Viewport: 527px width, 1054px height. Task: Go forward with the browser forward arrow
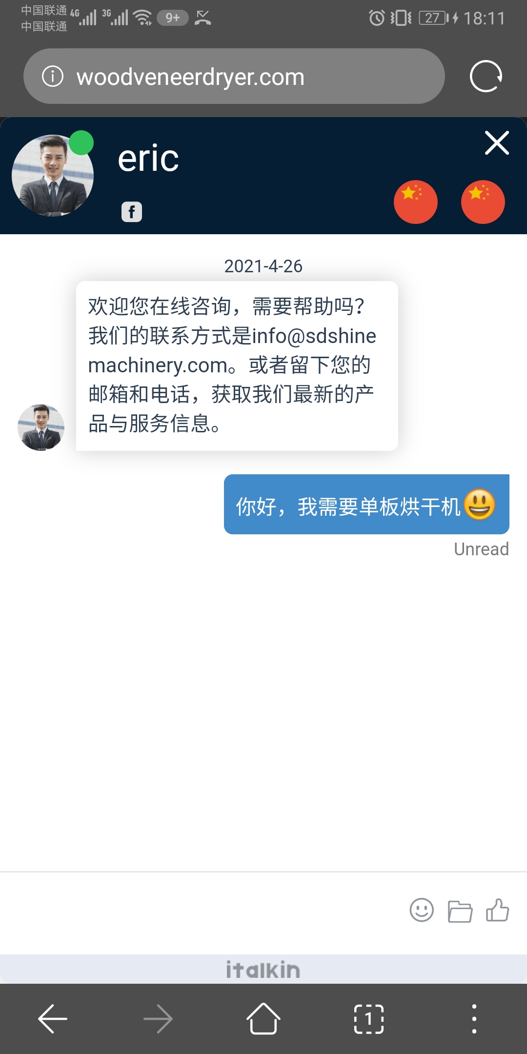pyautogui.click(x=158, y=1019)
